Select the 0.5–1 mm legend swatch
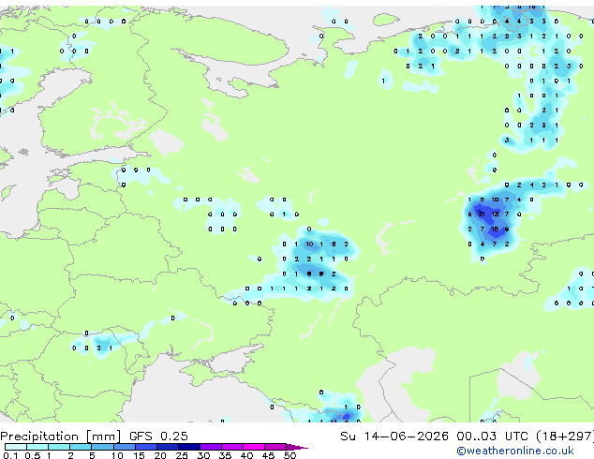This screenshot has width=594, height=459. [x=37, y=447]
